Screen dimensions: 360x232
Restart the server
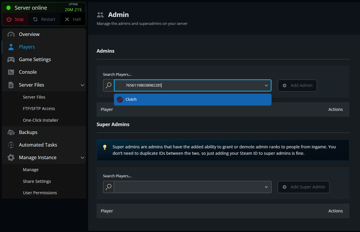click(x=44, y=19)
